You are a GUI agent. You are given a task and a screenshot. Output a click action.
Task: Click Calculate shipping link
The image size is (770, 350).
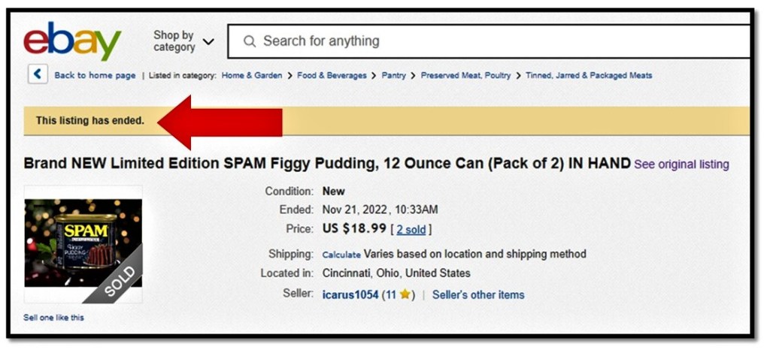(341, 255)
